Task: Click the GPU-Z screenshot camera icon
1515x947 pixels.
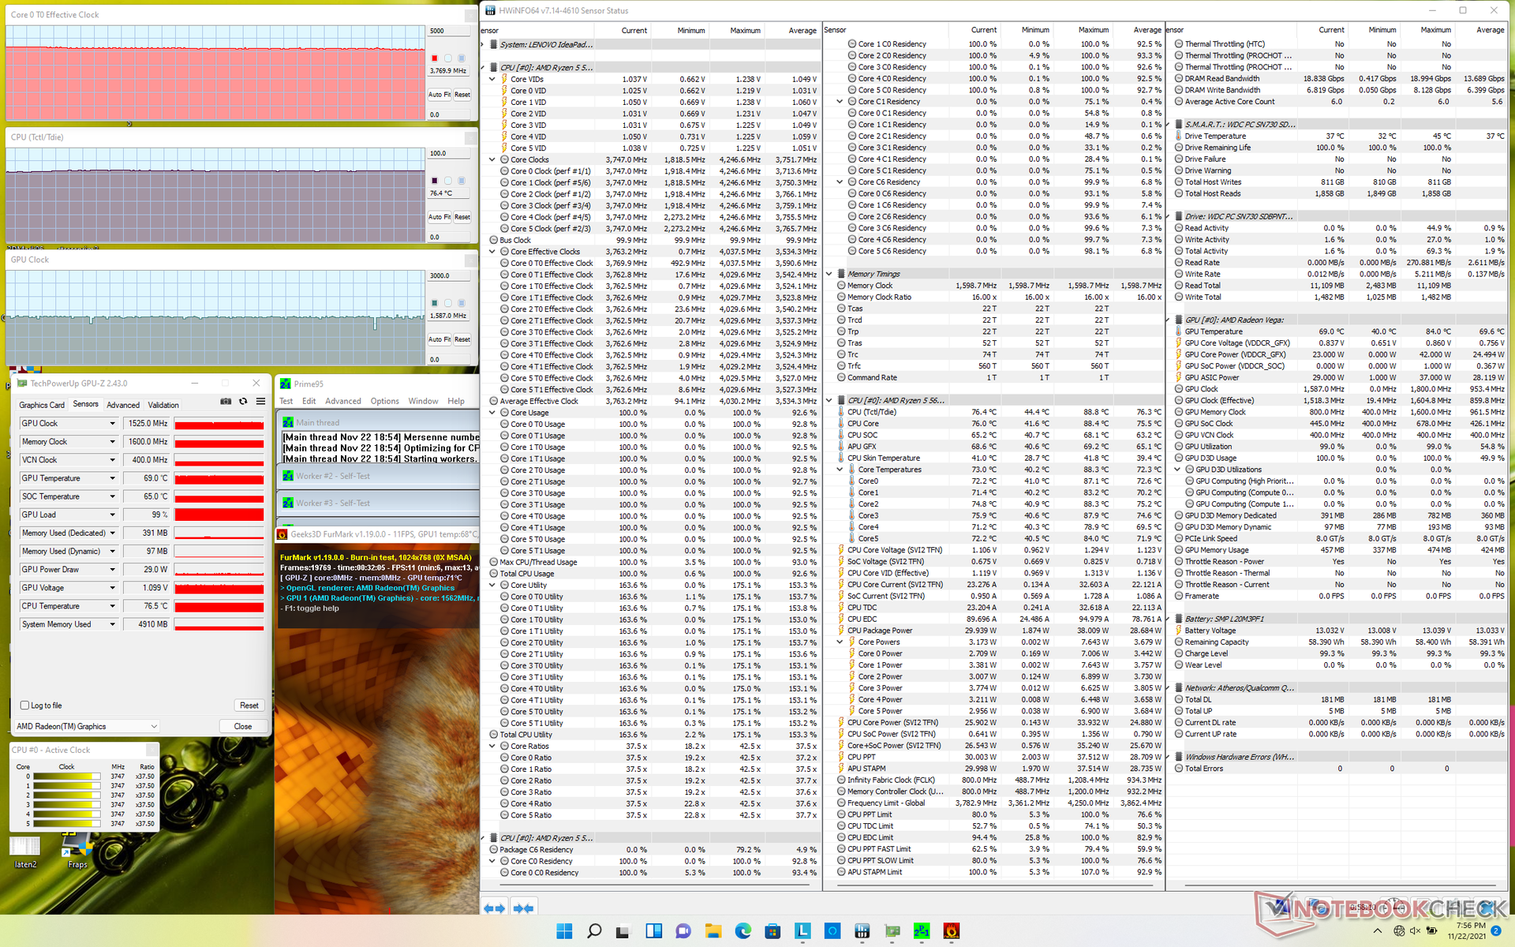Action: click(226, 402)
